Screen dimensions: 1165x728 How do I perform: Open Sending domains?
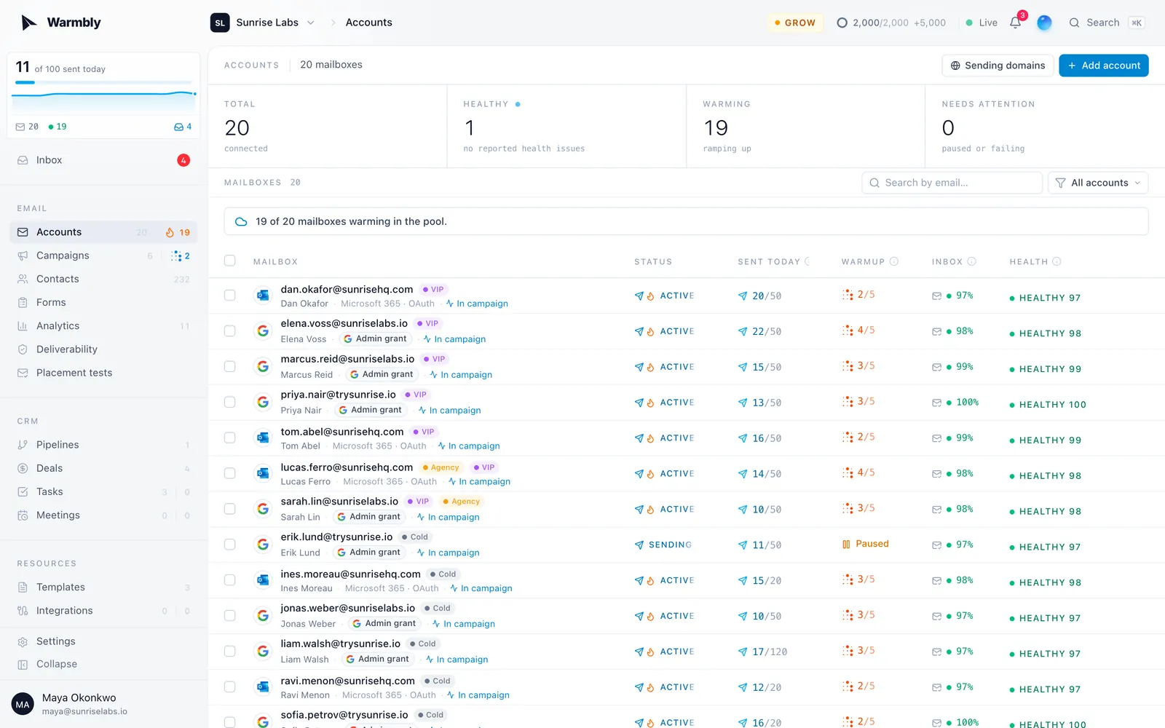point(998,66)
